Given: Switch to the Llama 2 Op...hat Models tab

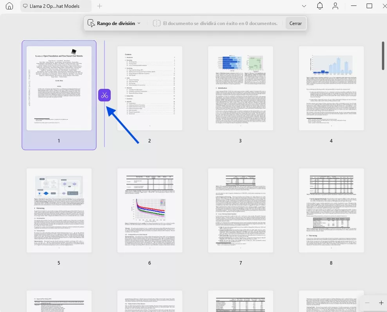Looking at the screenshot, I should point(56,6).
